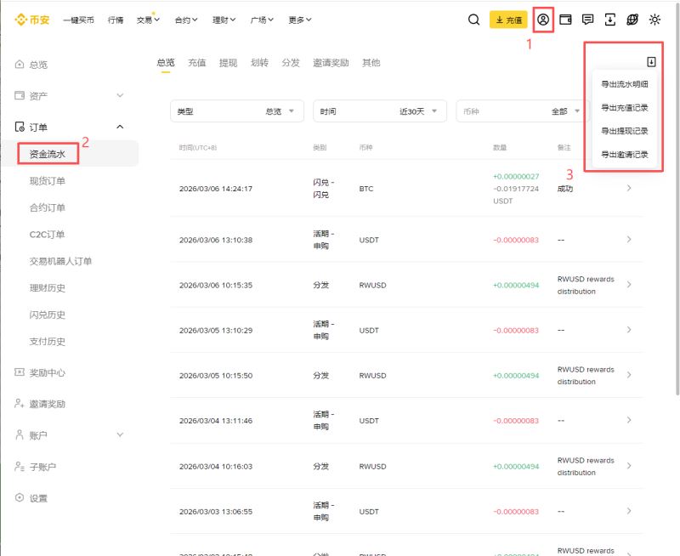
Task: Open the language globe icon
Action: (x=632, y=19)
